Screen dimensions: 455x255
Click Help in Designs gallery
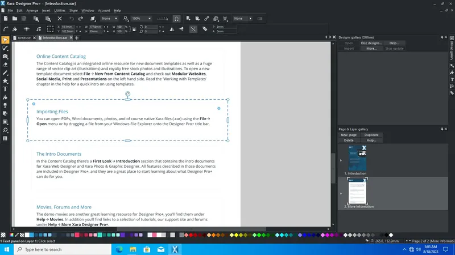[x=394, y=43]
